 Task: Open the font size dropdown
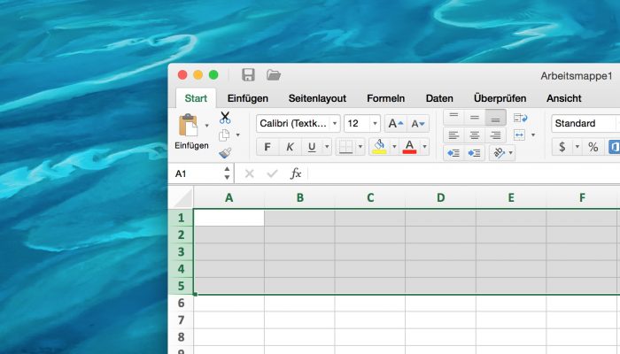coord(375,124)
